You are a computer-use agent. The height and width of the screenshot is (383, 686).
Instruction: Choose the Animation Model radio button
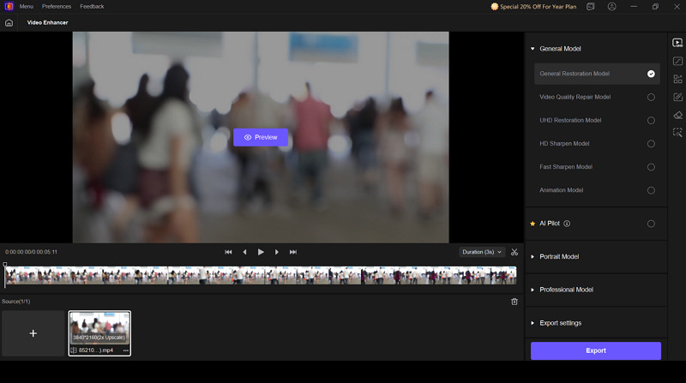651,190
